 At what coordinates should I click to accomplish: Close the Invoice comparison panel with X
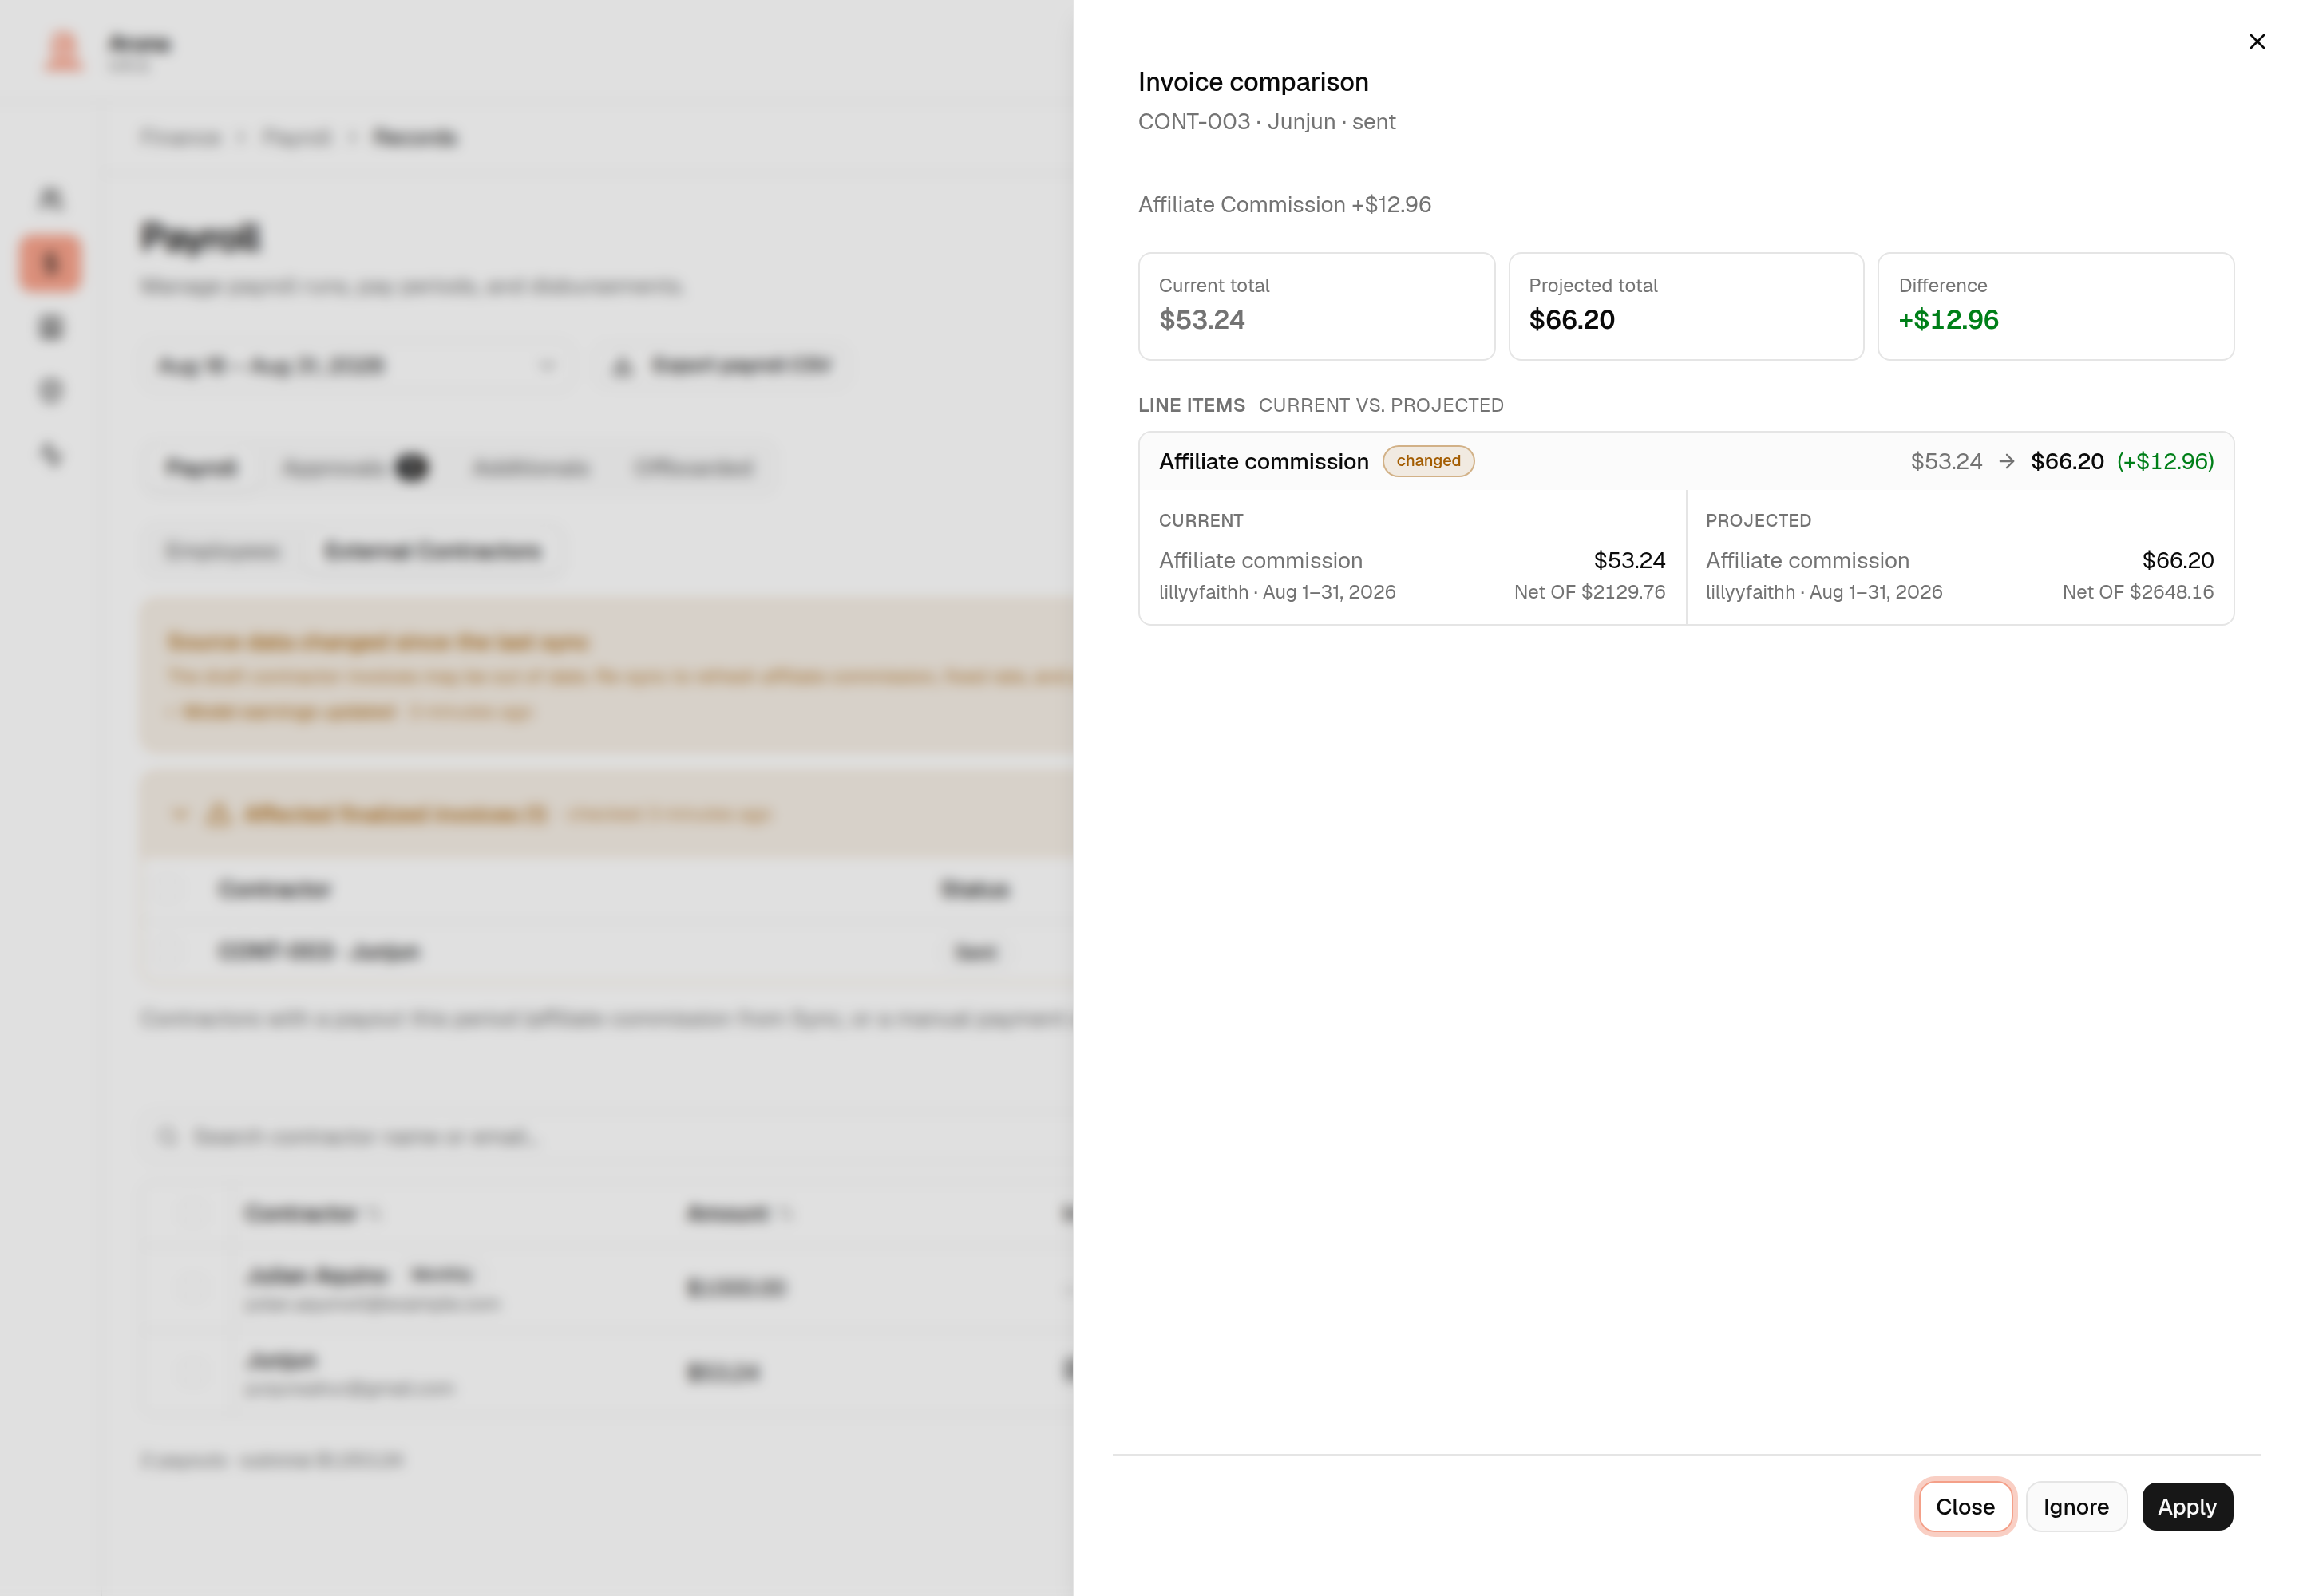2256,42
